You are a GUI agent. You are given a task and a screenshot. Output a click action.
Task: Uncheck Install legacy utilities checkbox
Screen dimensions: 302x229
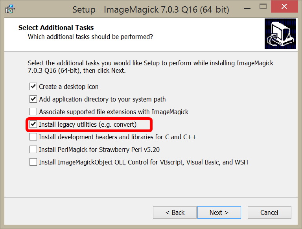pos(33,124)
